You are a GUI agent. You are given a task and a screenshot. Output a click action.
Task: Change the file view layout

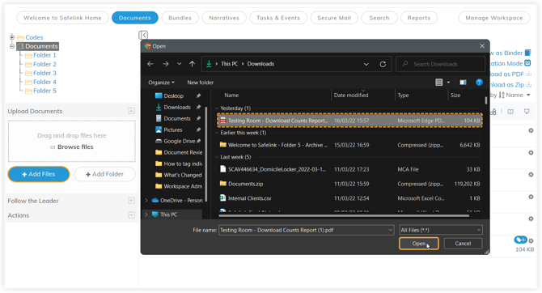coord(439,83)
